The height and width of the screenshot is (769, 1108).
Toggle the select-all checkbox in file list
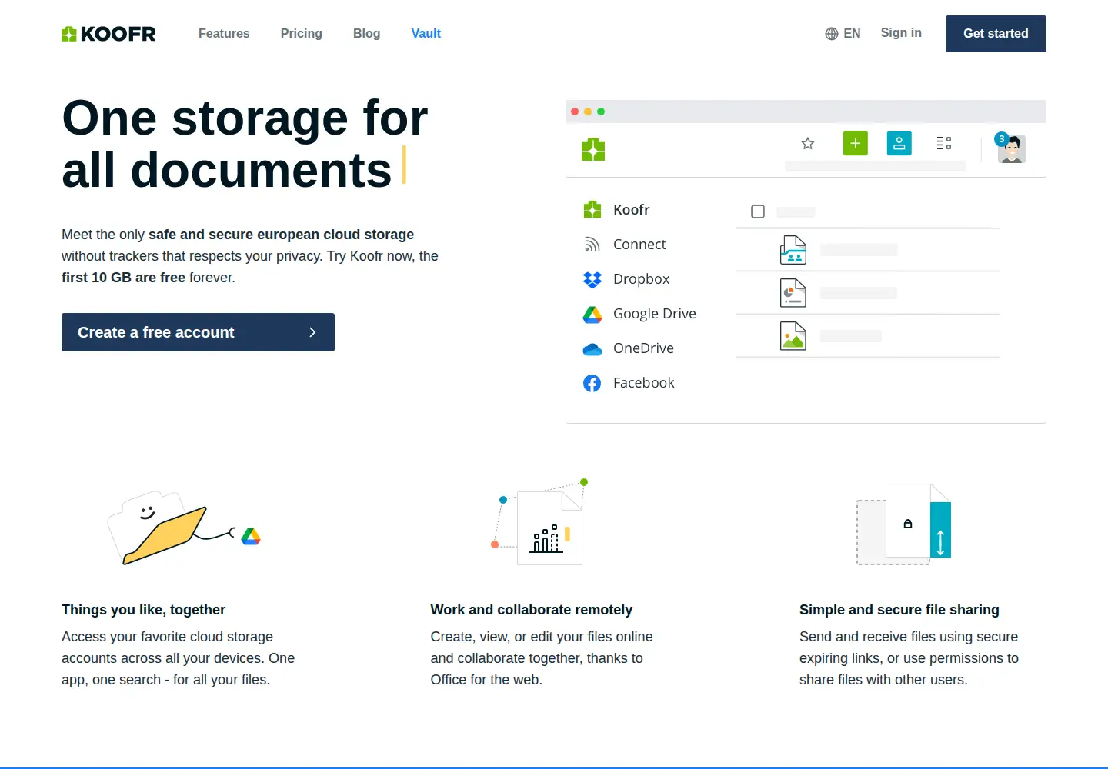pos(758,211)
